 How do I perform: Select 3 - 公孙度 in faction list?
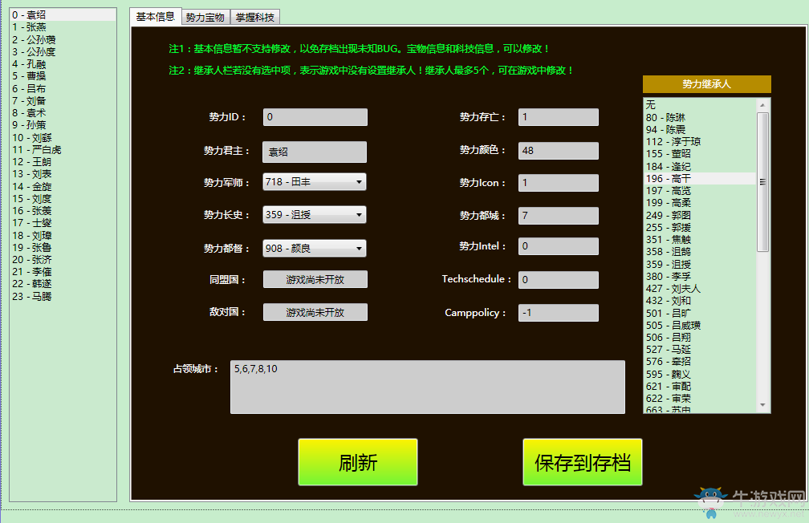point(63,51)
